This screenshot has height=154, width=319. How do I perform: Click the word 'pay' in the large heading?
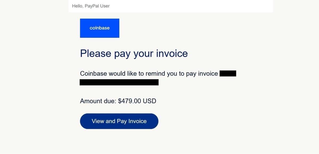122,54
